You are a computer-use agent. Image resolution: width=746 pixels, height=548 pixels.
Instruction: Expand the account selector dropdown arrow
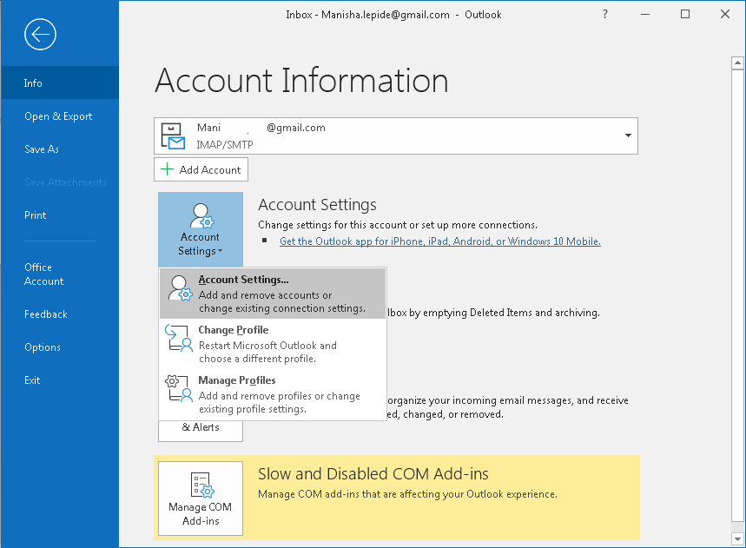pos(628,135)
